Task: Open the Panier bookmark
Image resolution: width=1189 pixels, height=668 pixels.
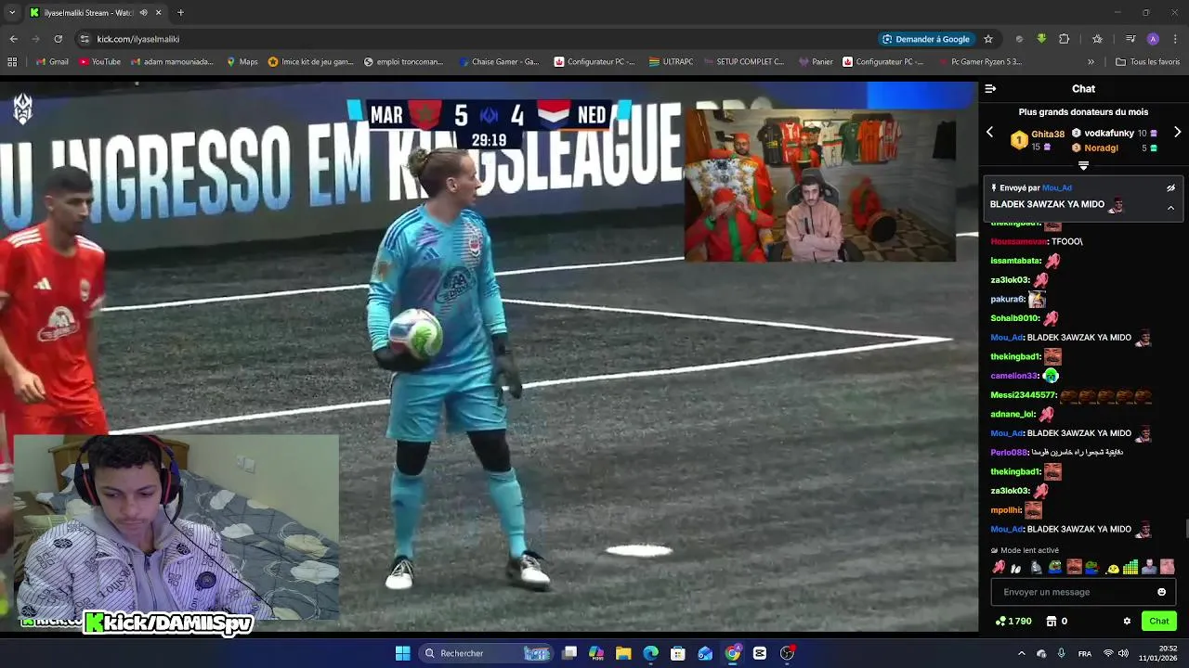Action: point(815,62)
